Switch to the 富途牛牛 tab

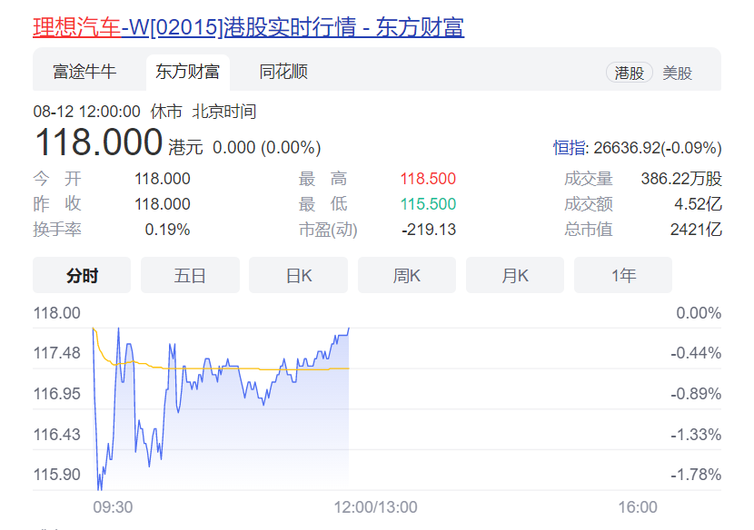84,72
